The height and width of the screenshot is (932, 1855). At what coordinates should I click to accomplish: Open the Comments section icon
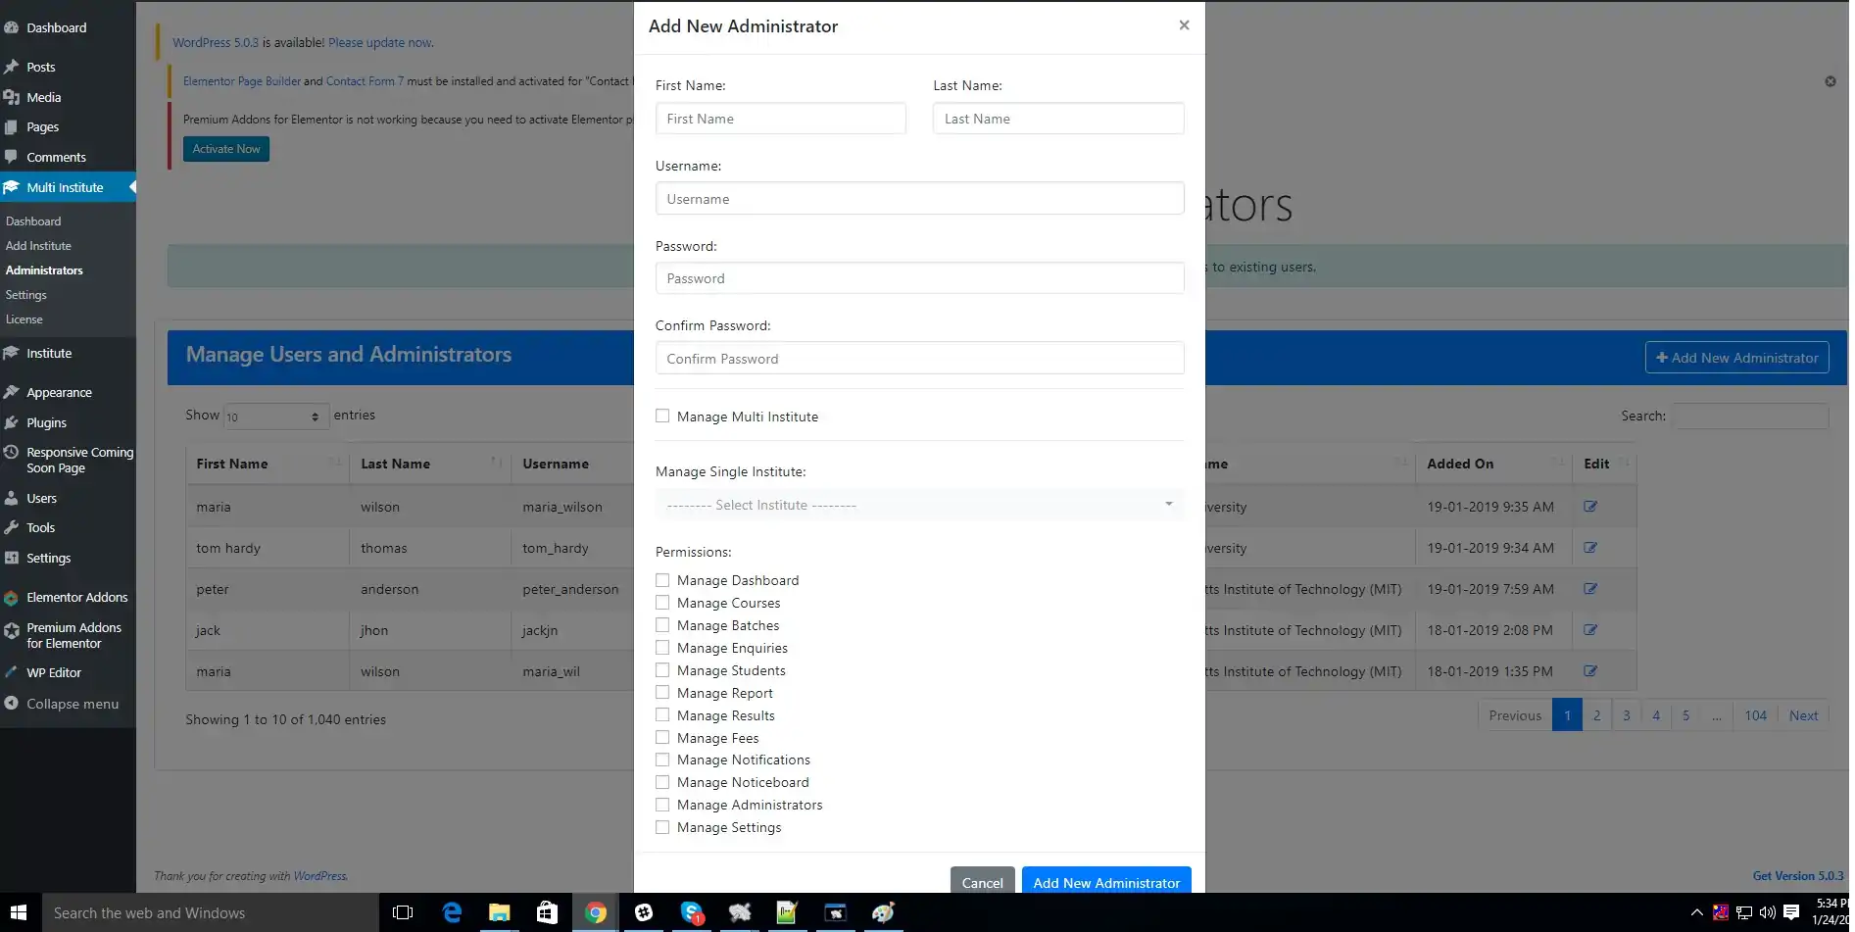click(11, 157)
